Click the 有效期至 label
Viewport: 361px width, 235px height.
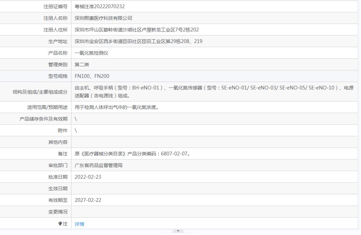pyautogui.click(x=58, y=200)
